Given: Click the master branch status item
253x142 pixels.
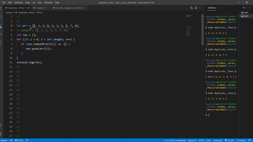Looking at the screenshot, I should click(4, 140).
